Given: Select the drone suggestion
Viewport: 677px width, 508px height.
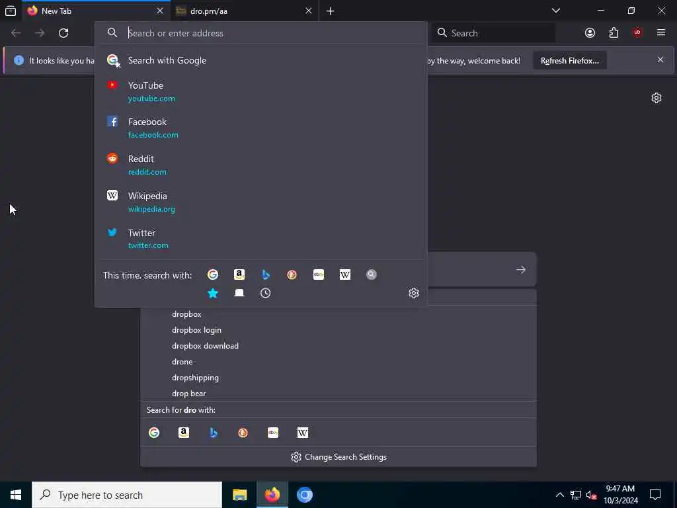Looking at the screenshot, I should coord(338,362).
